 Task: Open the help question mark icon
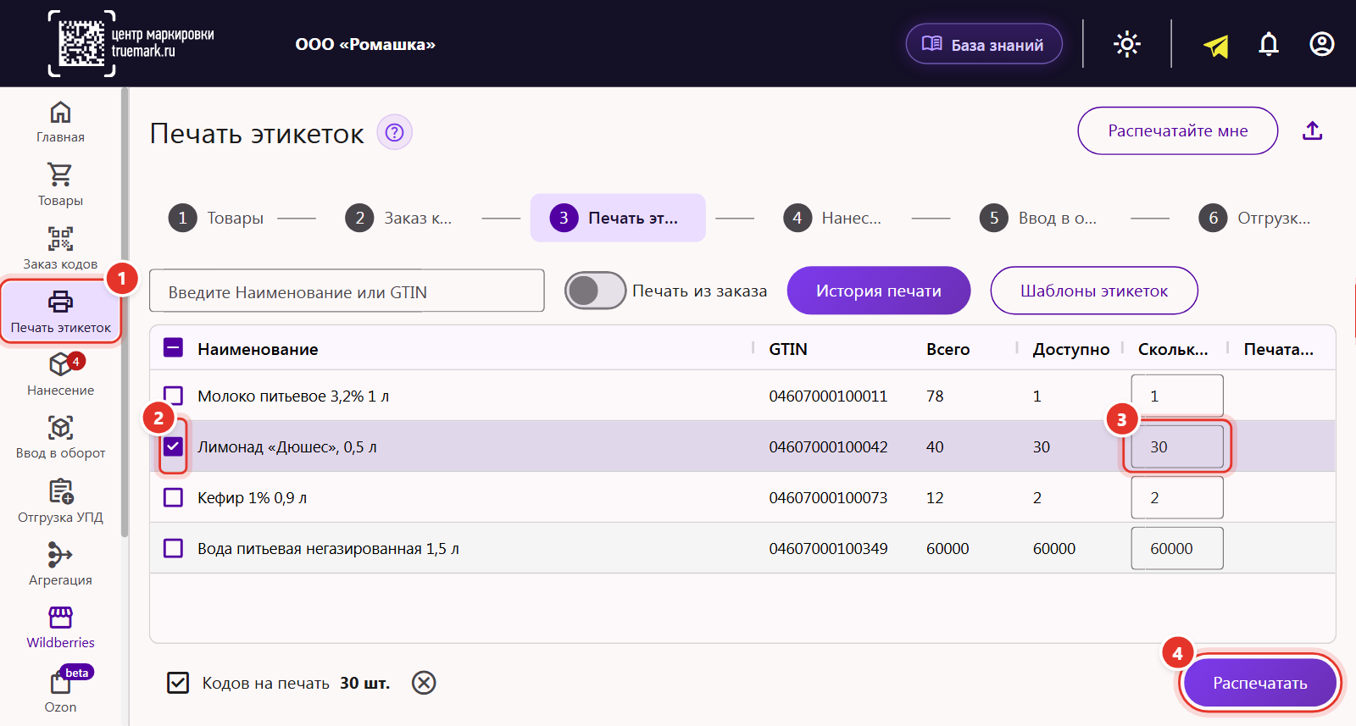(394, 132)
